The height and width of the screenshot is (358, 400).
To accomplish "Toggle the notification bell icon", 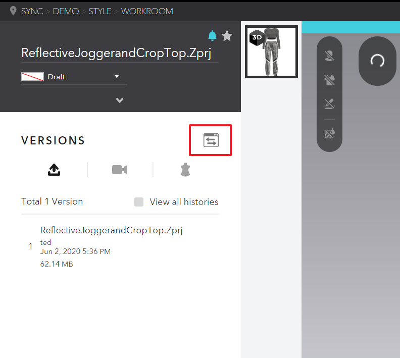I will [212, 36].
